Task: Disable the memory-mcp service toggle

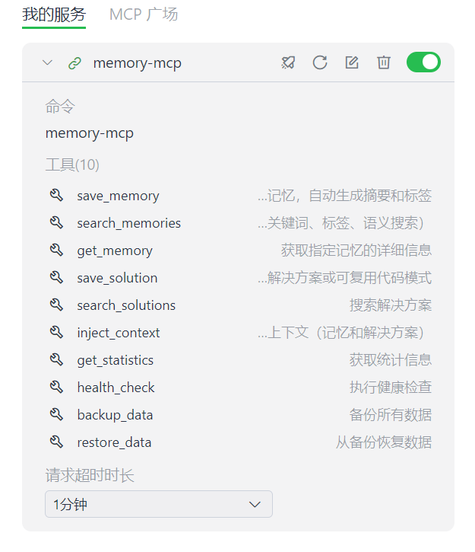Action: point(423,62)
